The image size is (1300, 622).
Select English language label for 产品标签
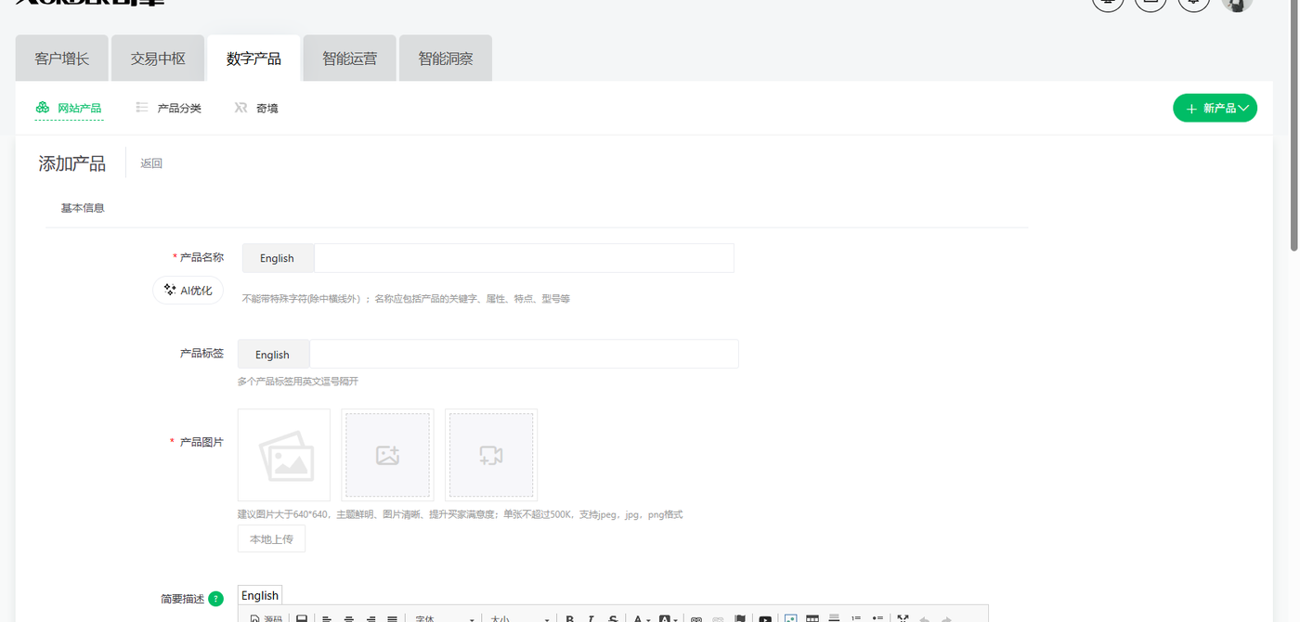273,355
